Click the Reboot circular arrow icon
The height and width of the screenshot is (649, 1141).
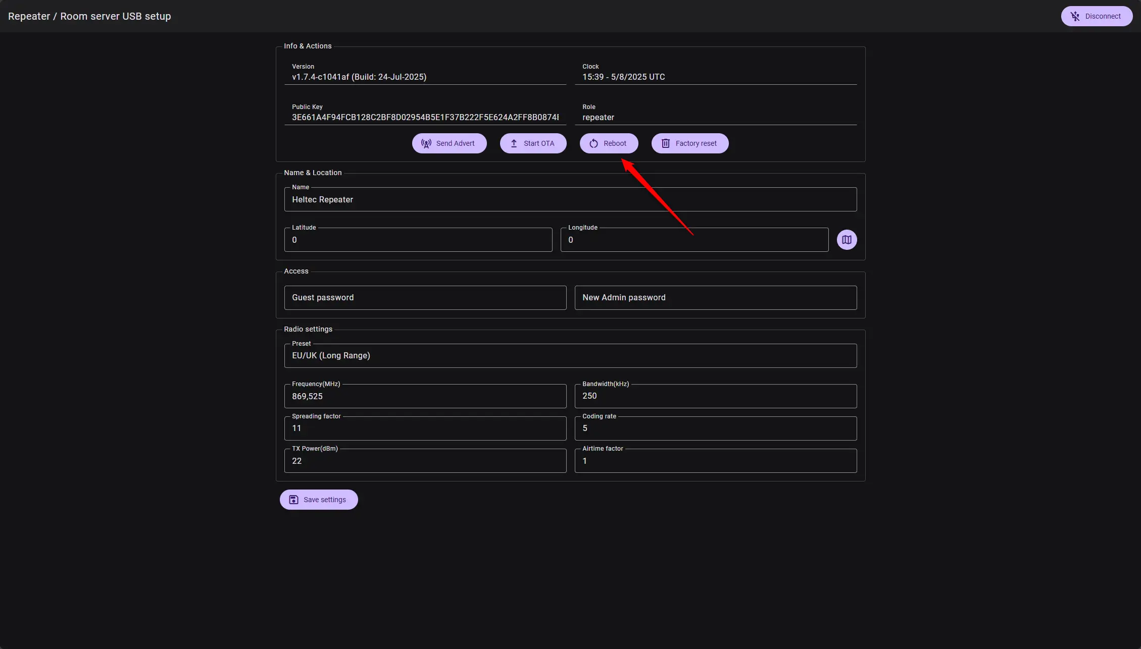(593, 143)
